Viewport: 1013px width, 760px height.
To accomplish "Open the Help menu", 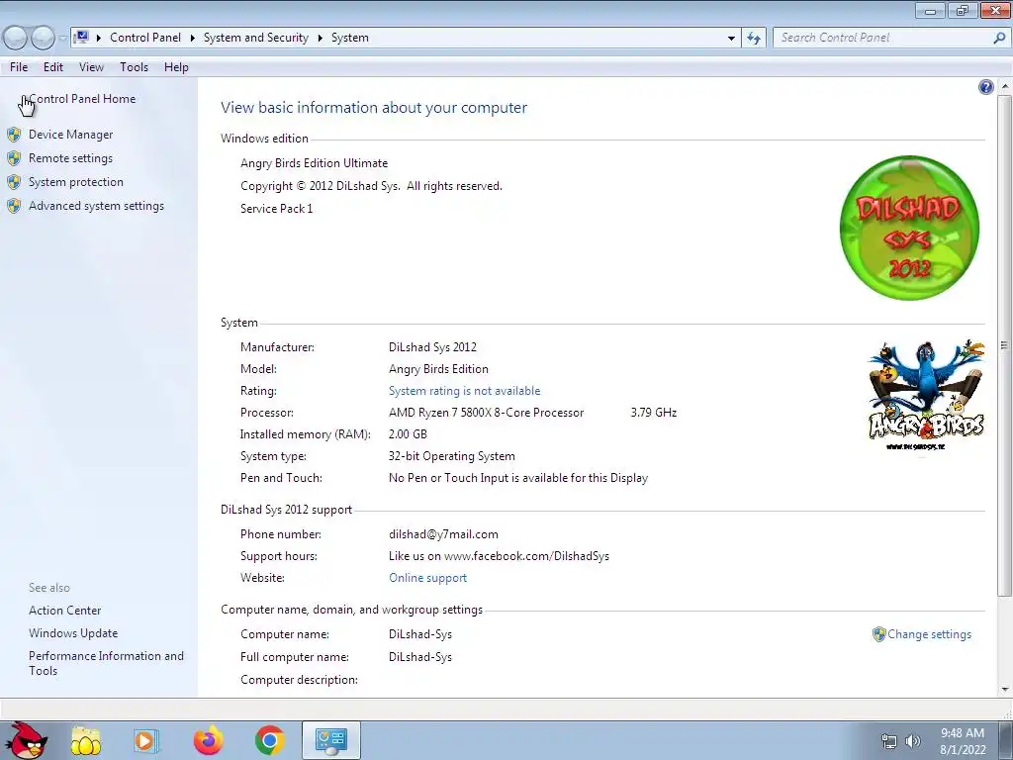I will pyautogui.click(x=176, y=67).
